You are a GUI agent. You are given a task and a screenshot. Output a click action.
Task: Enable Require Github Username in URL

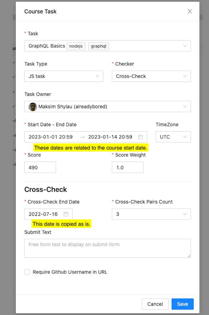pos(27,272)
